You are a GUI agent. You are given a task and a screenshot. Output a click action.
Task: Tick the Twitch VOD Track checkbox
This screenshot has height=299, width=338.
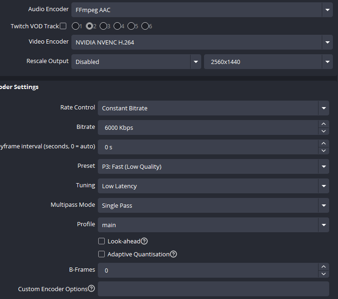click(x=63, y=26)
